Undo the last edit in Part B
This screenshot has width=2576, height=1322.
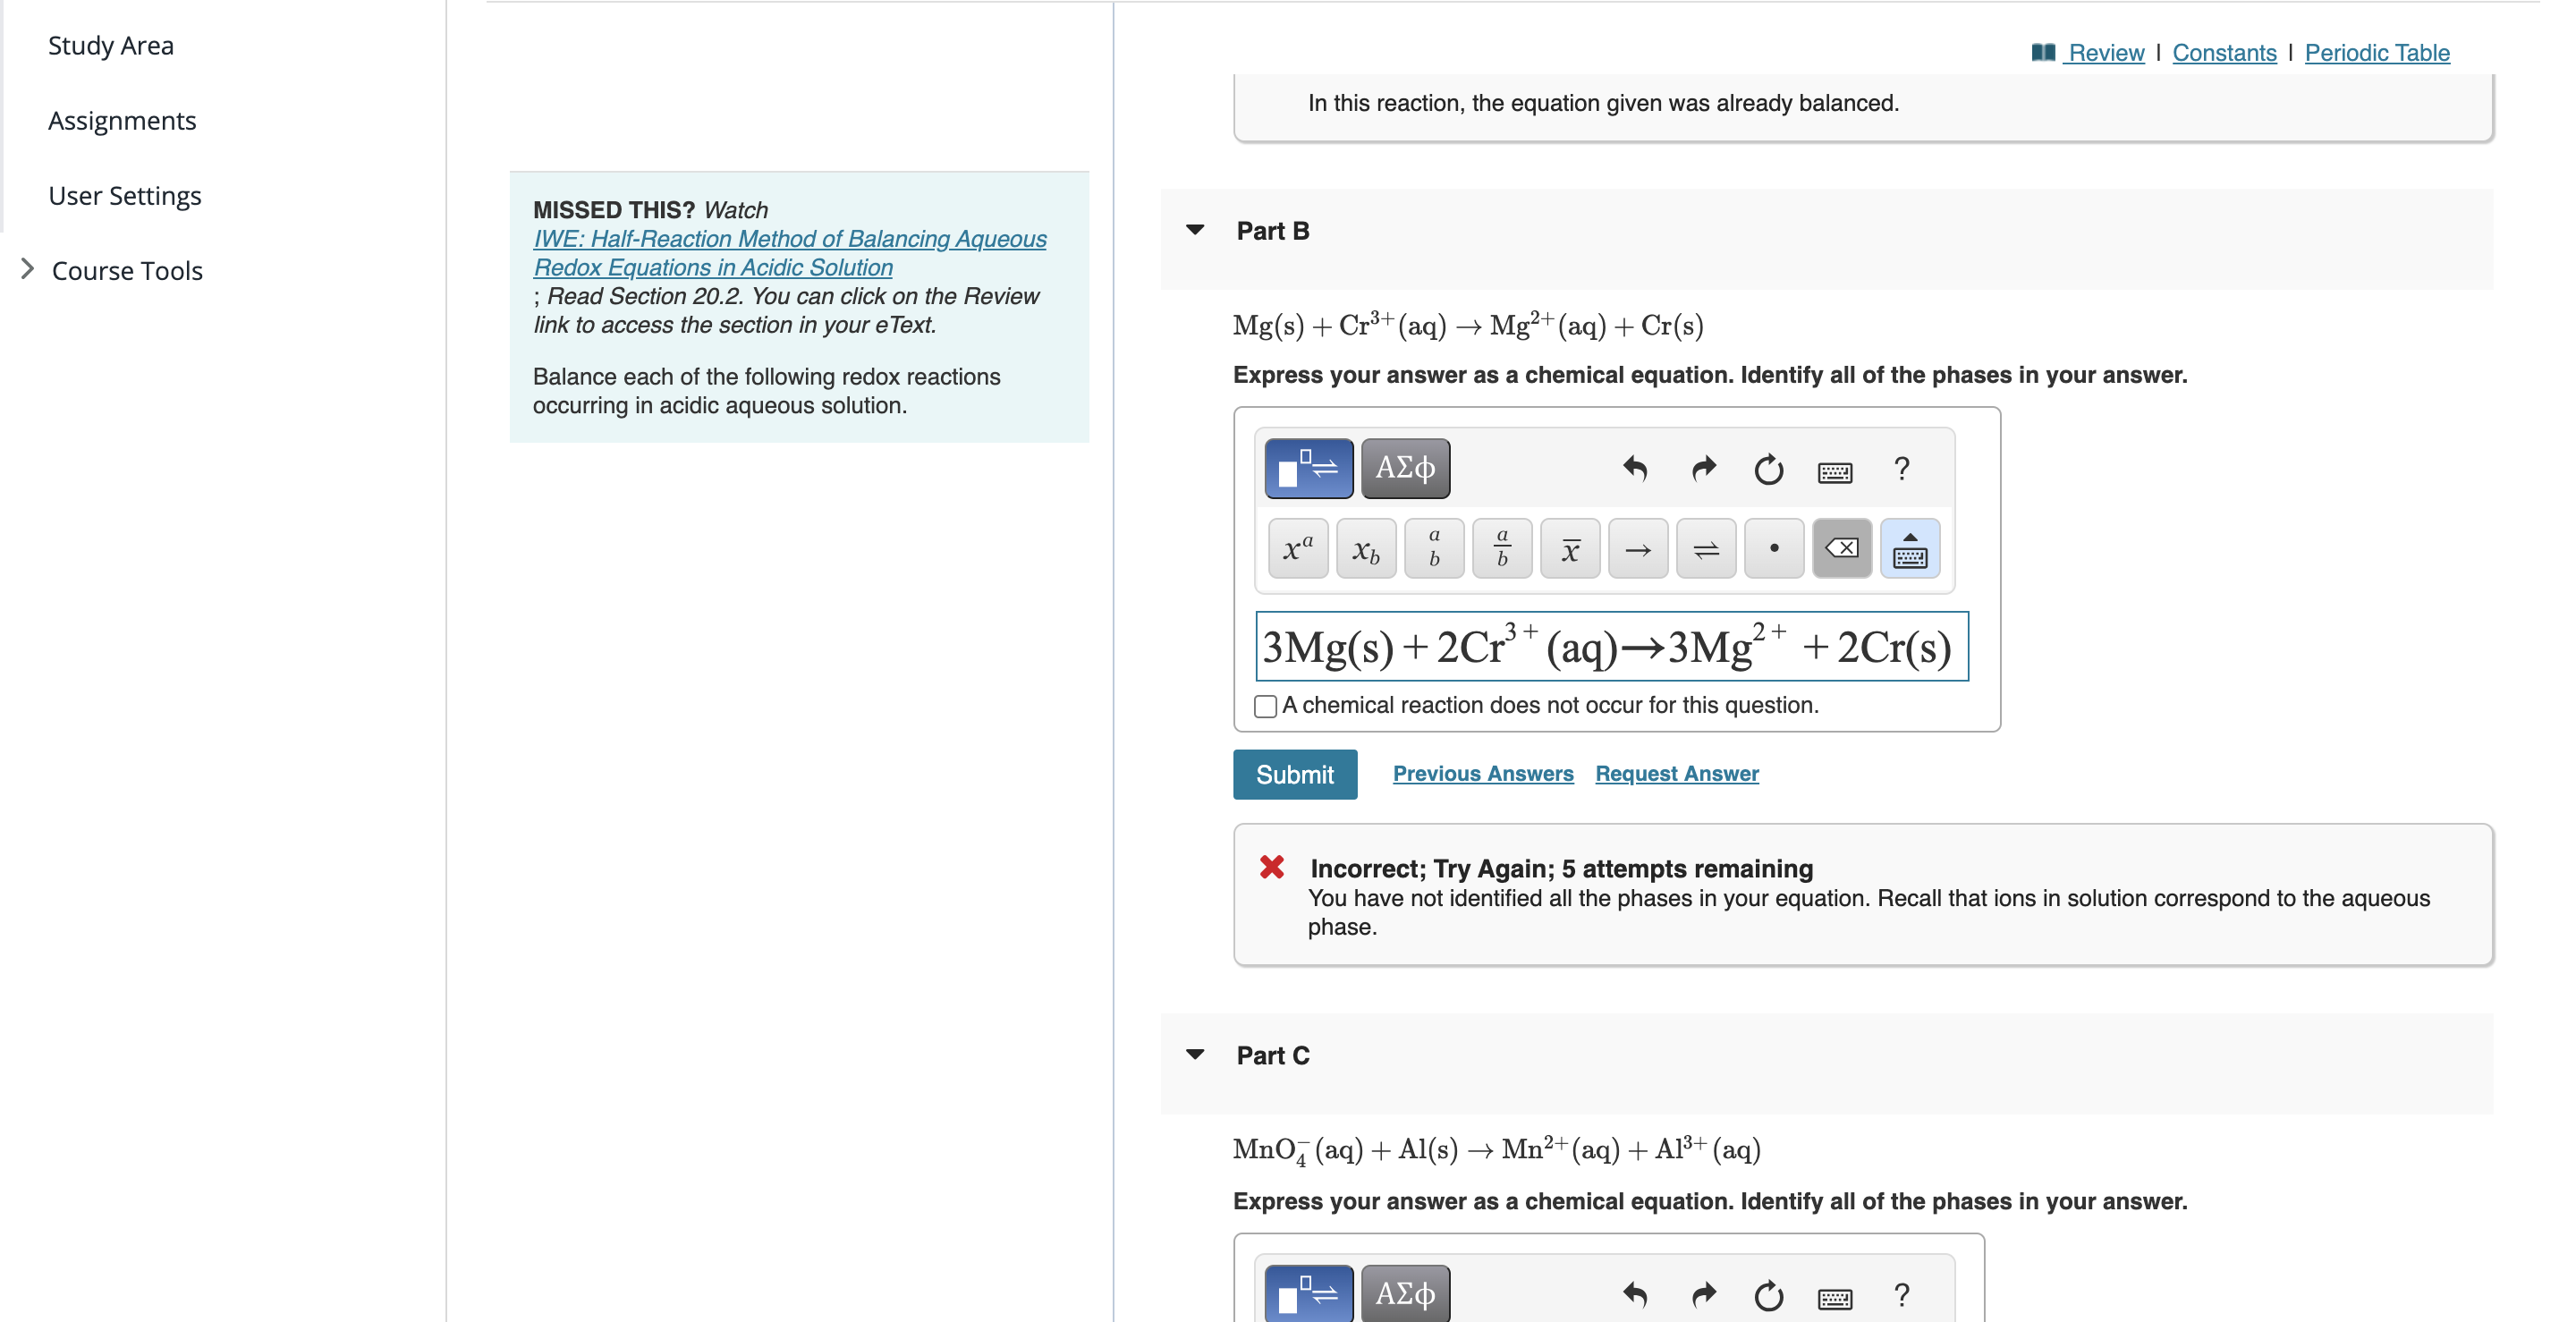1635,468
